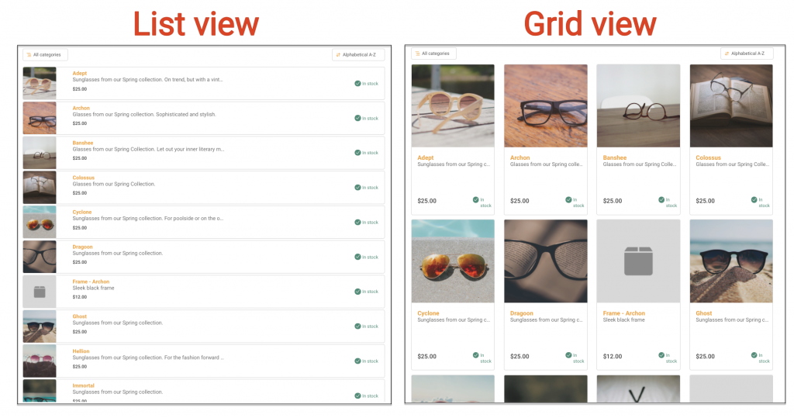Click Frame - Archon title in Grid view

(x=624, y=313)
